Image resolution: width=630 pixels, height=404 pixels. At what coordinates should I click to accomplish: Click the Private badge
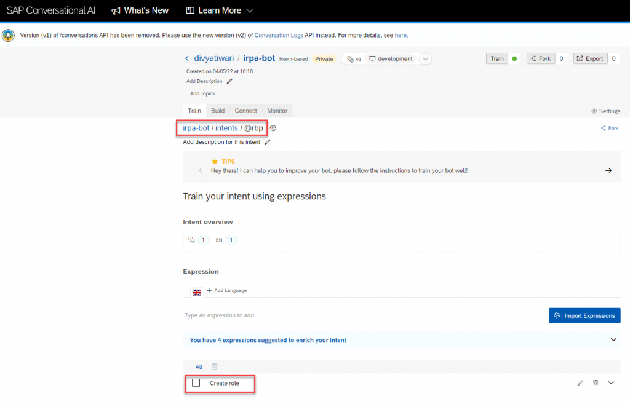click(324, 59)
